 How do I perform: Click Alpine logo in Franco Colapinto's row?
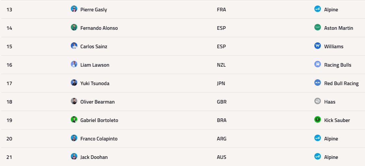pos(318,138)
